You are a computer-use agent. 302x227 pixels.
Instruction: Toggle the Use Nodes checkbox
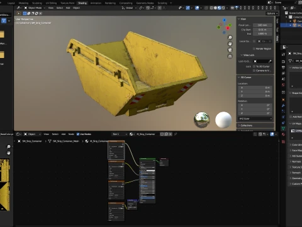pos(78,134)
